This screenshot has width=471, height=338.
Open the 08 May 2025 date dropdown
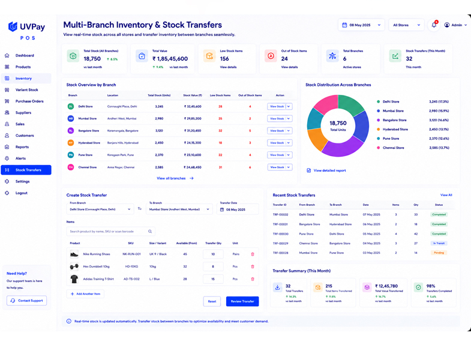coord(361,25)
